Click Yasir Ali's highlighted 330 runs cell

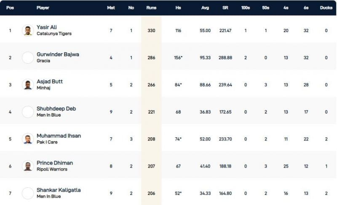(x=151, y=30)
